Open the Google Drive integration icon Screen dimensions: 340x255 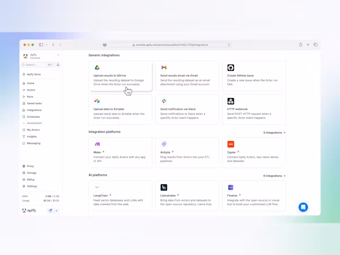pos(97,67)
